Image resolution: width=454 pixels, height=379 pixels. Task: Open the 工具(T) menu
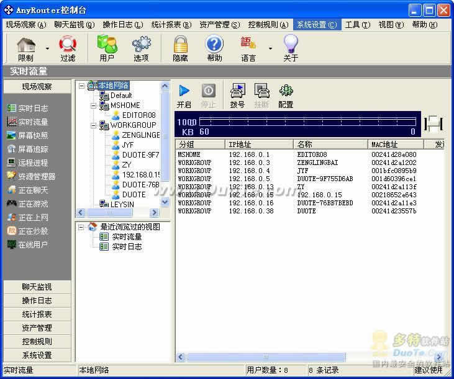tap(357, 25)
